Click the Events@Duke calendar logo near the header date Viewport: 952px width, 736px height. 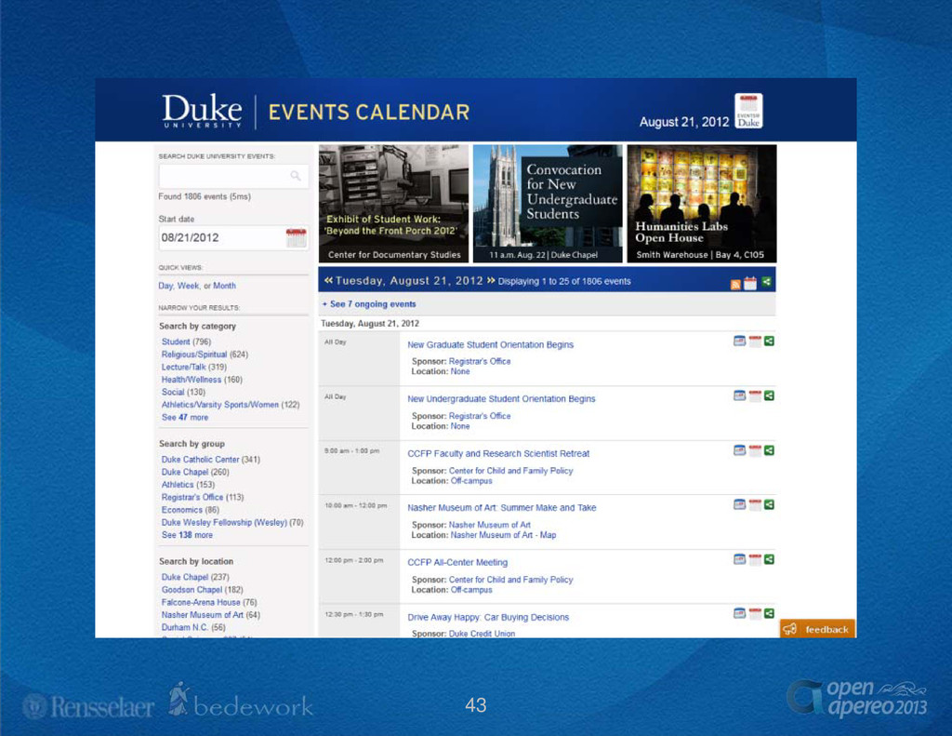tap(748, 111)
